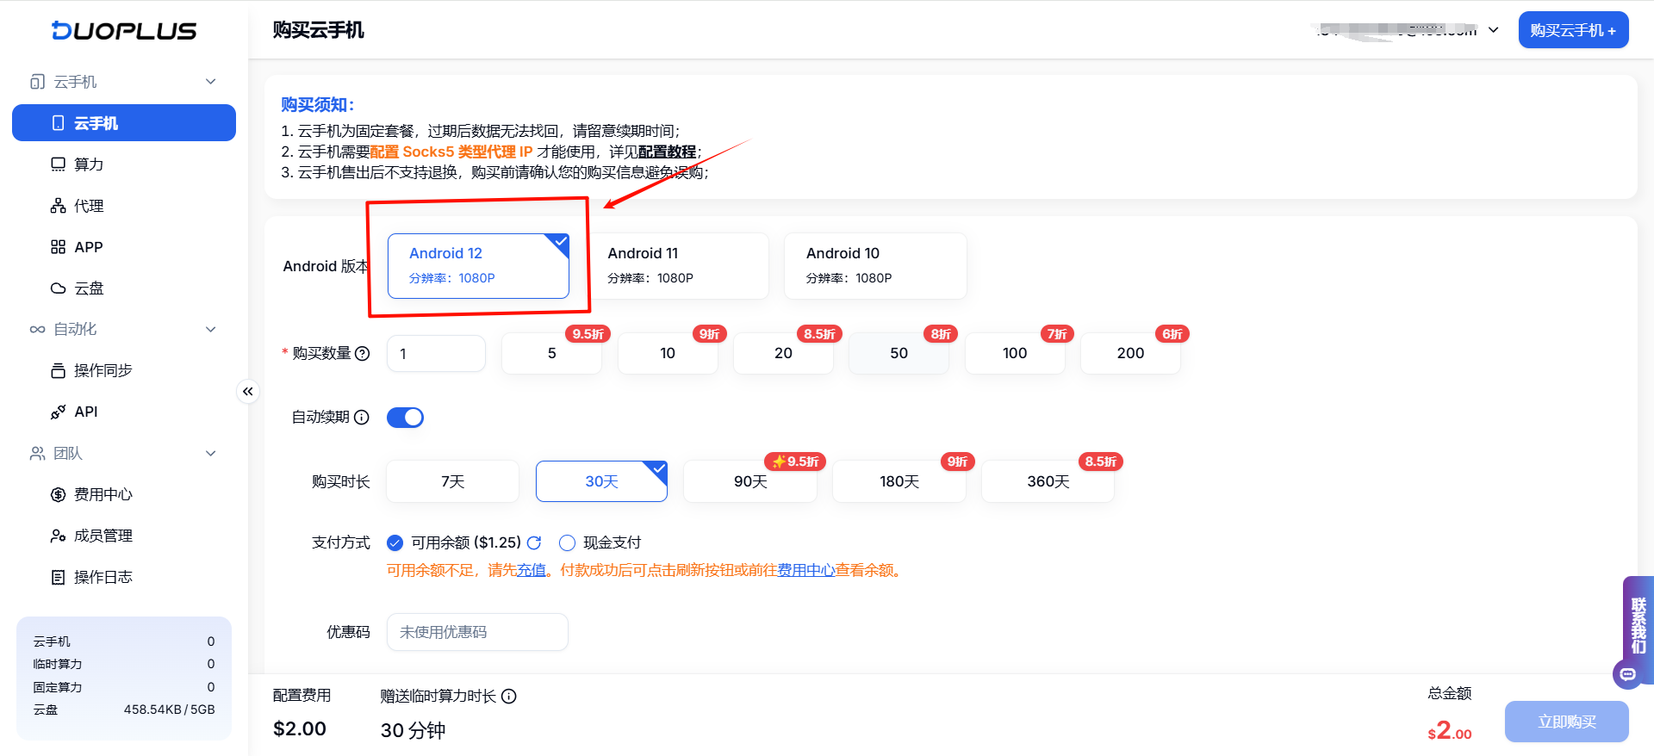Screen dimensions: 1654x756
Task: Click the 团队 people icon
Action: (x=37, y=453)
